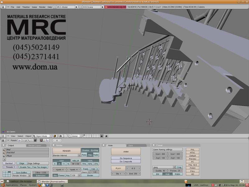Click the ANIM button

tap(126, 151)
